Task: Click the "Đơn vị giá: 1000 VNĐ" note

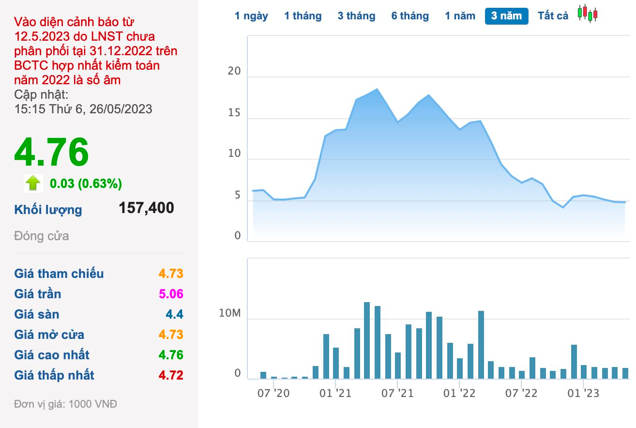Action: [66, 404]
